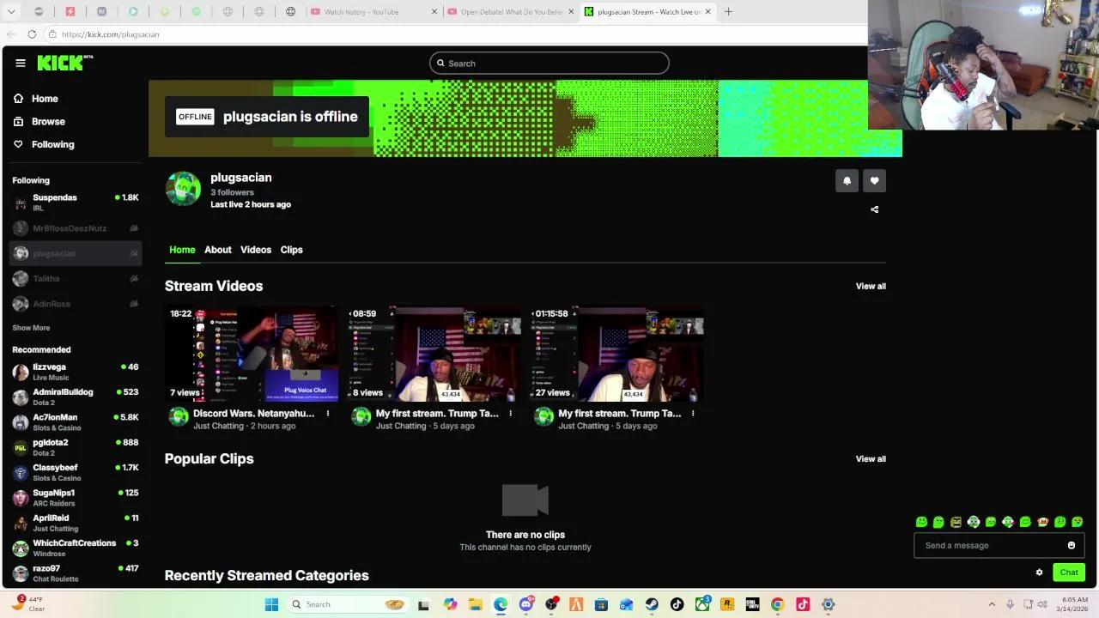Screen dimensions: 1099x618
Task: Insert the red monkey face emote
Action: coord(1042,522)
